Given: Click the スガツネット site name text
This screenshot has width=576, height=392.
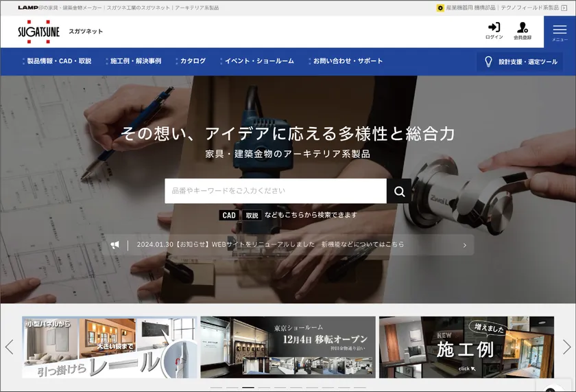Looking at the screenshot, I should tap(86, 32).
